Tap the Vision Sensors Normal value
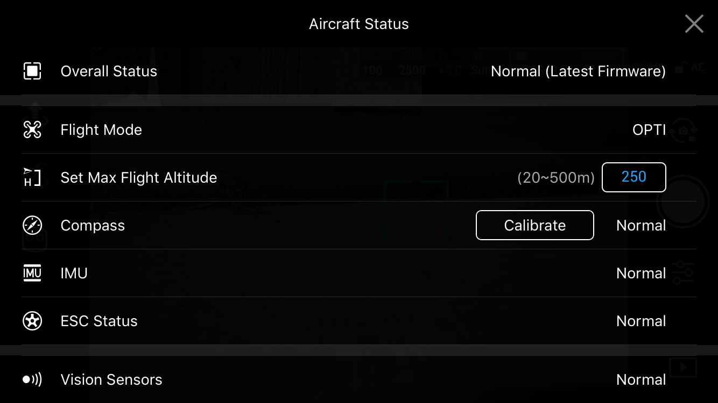 [641, 379]
